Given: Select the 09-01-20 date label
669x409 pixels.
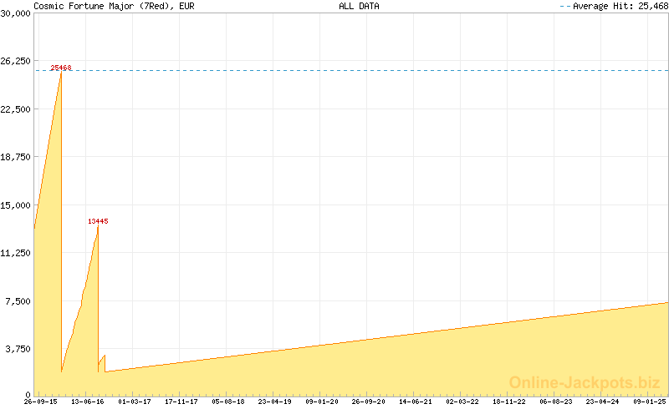Looking at the screenshot, I should click(322, 401).
